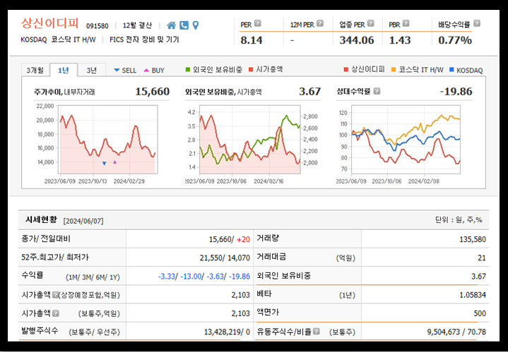Click the price value 15,660 above chart

(153, 92)
